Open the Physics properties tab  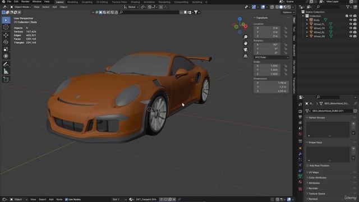300,165
